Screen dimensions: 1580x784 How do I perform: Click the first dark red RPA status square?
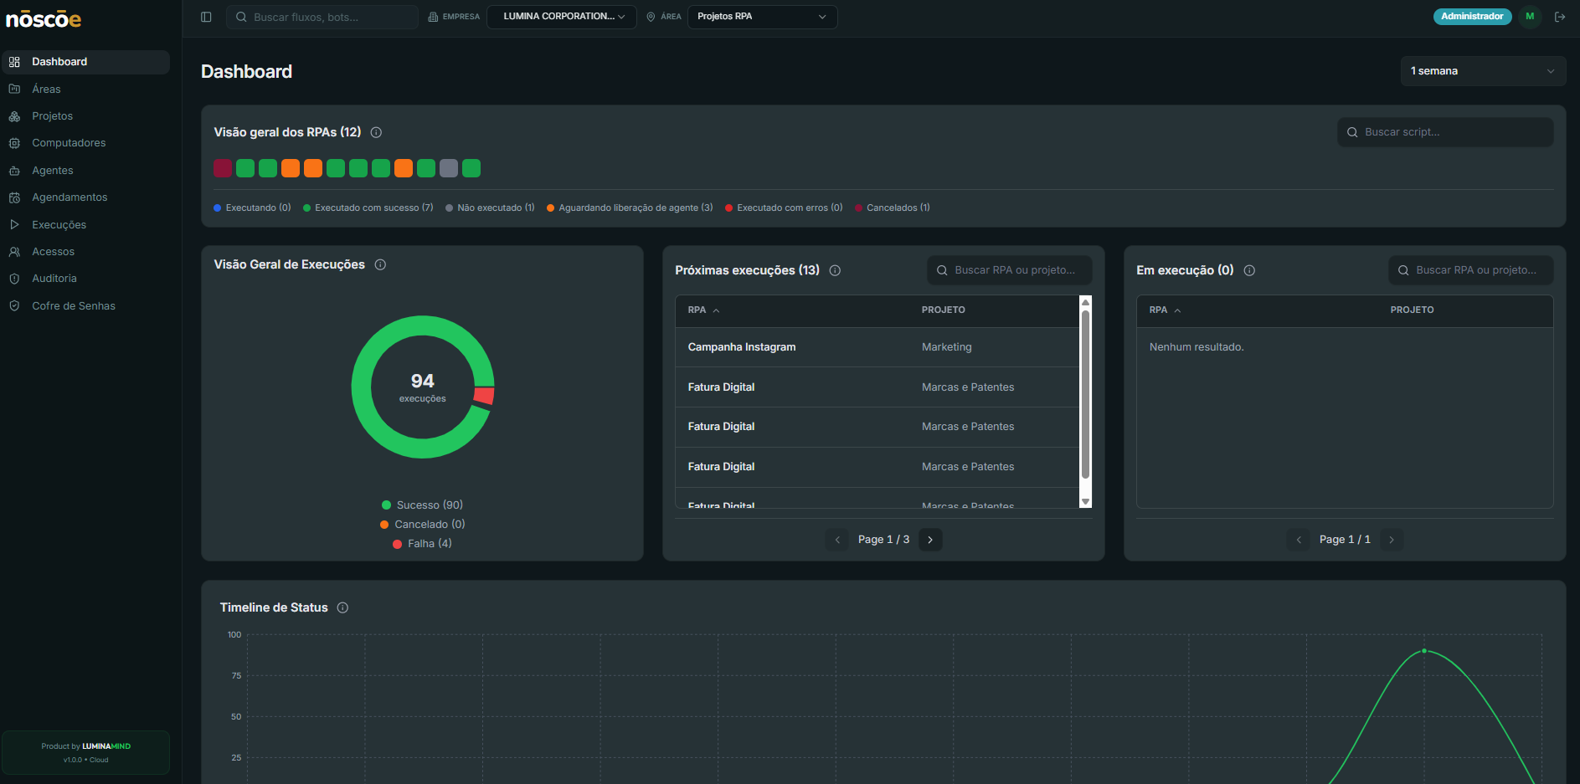(x=223, y=168)
